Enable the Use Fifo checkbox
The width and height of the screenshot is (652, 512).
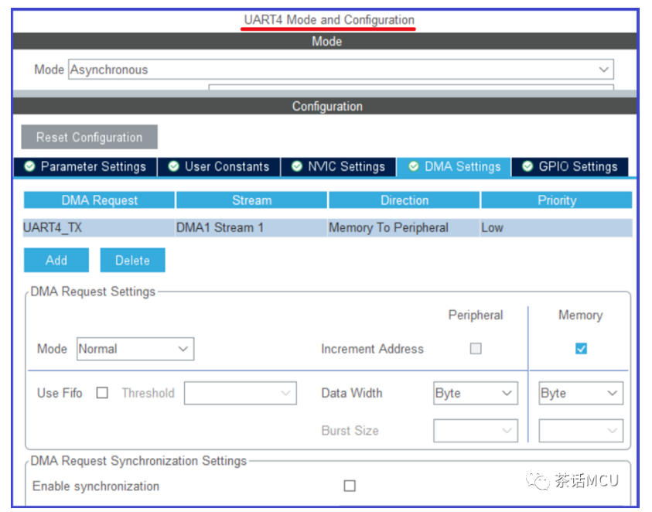click(x=102, y=393)
